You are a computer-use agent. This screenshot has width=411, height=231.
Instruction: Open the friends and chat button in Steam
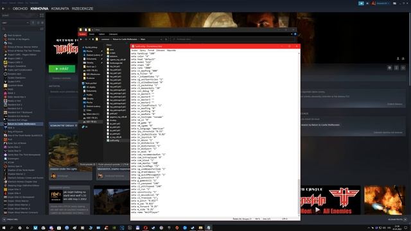click(x=398, y=219)
